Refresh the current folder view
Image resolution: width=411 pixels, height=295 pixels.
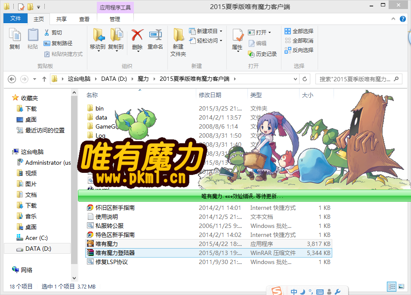pyautogui.click(x=305, y=79)
